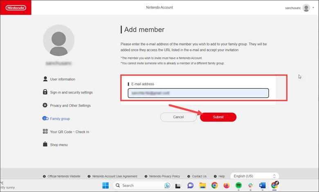Screen dimensions: 319x192
Task: Click the sanchusanc username in header
Action: click(293, 8)
